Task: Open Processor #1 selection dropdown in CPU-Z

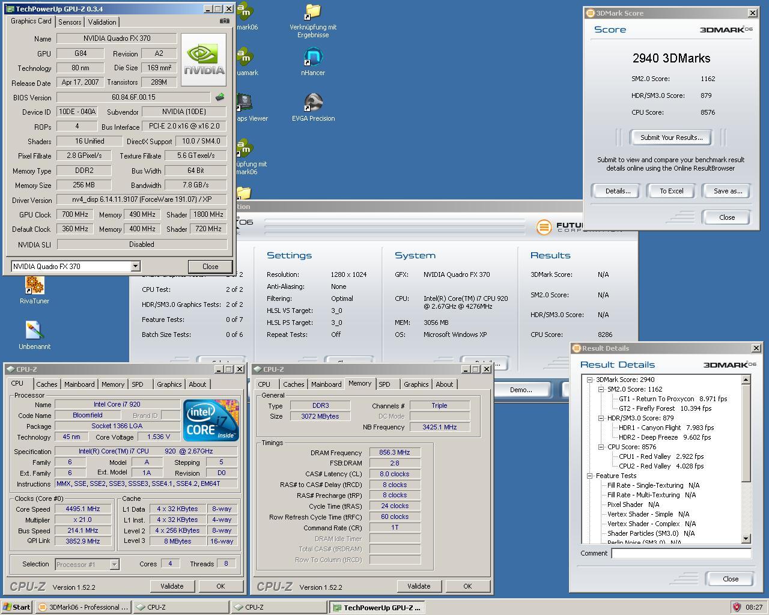Action: [x=114, y=564]
